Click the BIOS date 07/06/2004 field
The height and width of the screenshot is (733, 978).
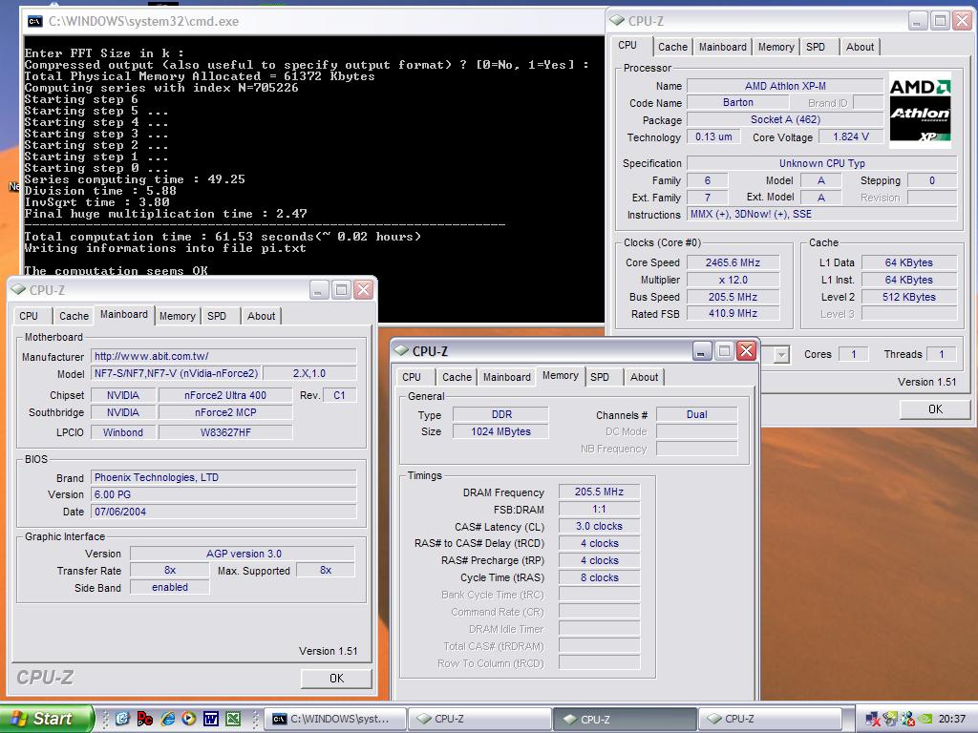click(x=223, y=512)
